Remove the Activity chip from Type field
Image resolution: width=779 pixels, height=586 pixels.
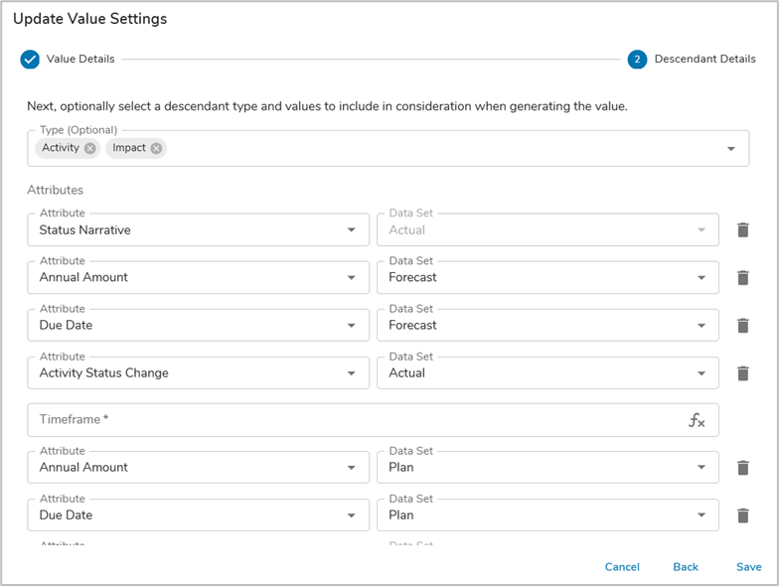[90, 148]
